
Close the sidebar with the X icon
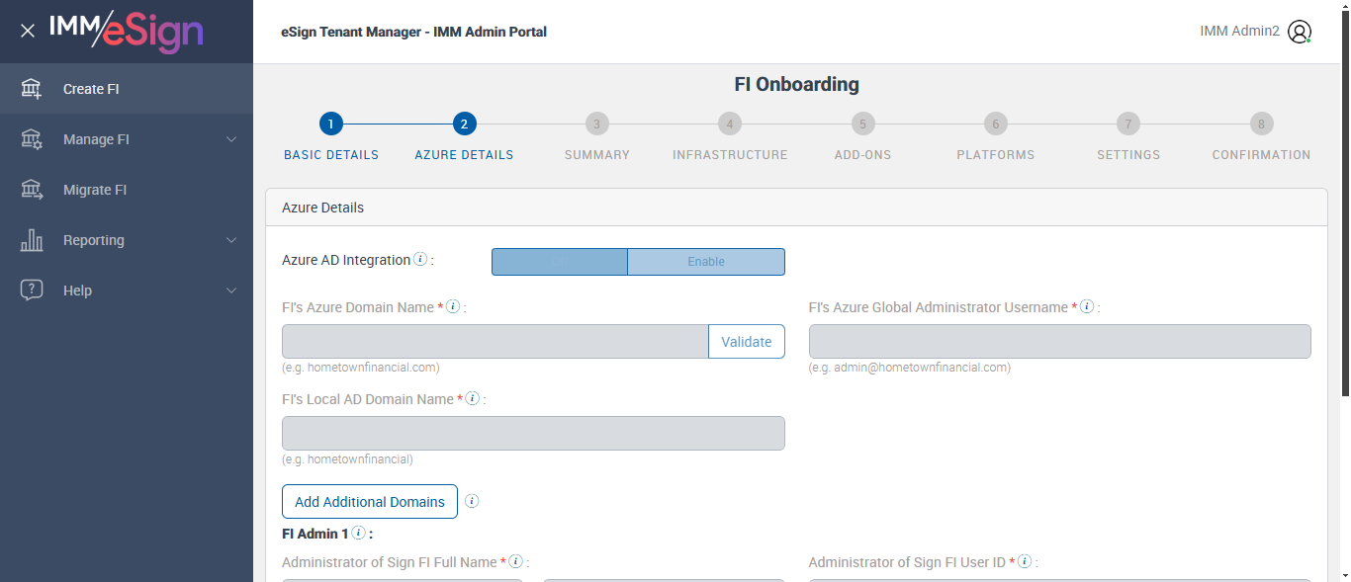(x=28, y=31)
